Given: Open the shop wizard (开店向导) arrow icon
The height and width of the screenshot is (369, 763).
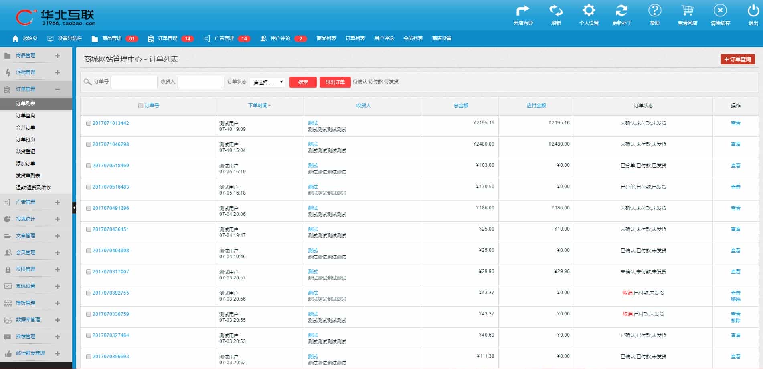Looking at the screenshot, I should pyautogui.click(x=523, y=11).
